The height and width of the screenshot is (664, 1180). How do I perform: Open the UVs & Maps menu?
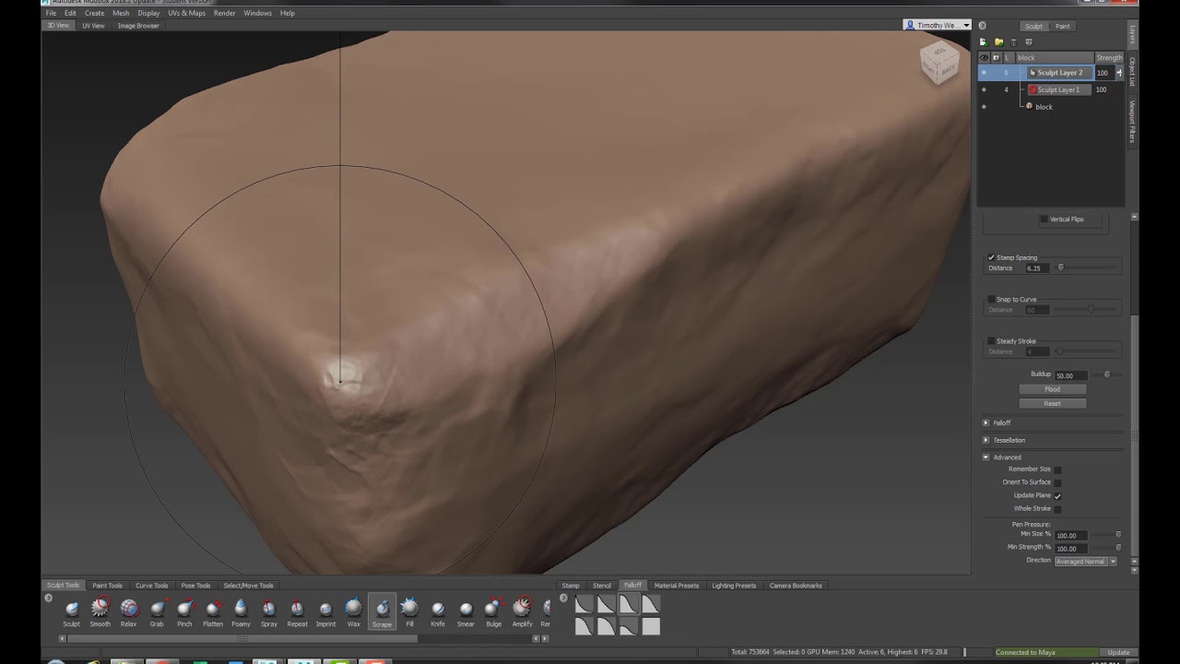click(186, 13)
